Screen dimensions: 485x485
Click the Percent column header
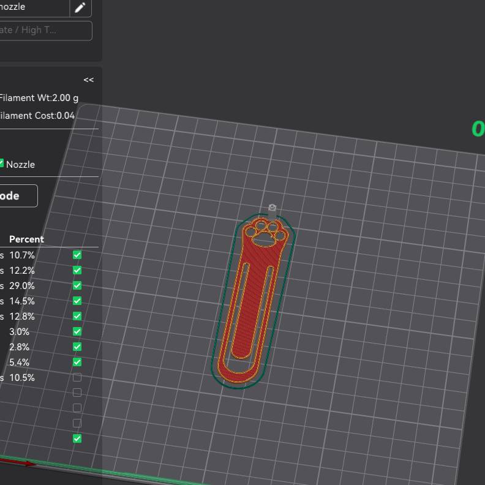coord(26,239)
